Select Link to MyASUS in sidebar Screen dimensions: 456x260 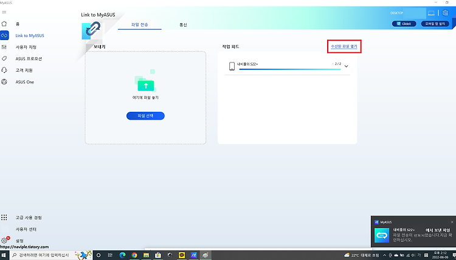click(x=30, y=35)
